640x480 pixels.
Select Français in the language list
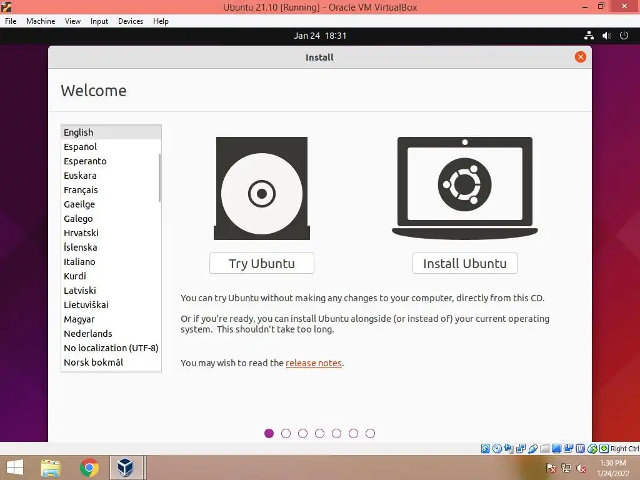111,190
